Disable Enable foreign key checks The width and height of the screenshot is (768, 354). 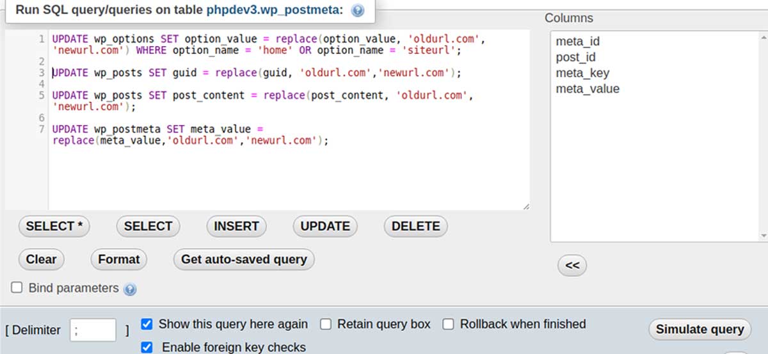pyautogui.click(x=147, y=347)
